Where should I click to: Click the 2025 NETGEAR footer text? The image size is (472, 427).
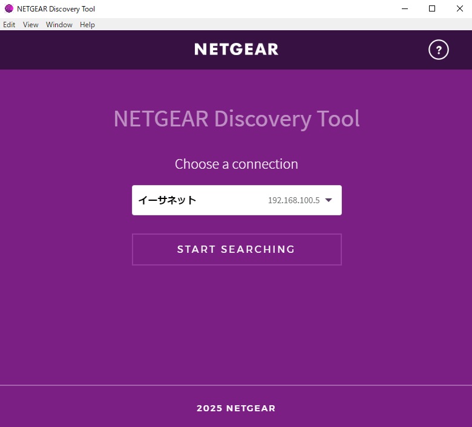click(236, 408)
